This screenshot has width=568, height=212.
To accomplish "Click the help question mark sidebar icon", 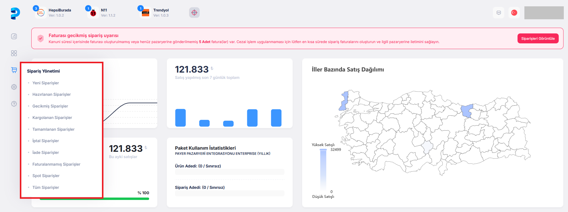I will [x=14, y=104].
